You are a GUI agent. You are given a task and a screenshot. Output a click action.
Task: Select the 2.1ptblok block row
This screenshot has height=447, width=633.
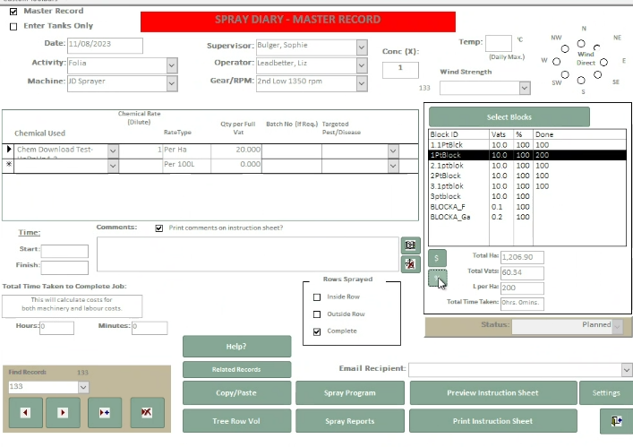pos(527,166)
